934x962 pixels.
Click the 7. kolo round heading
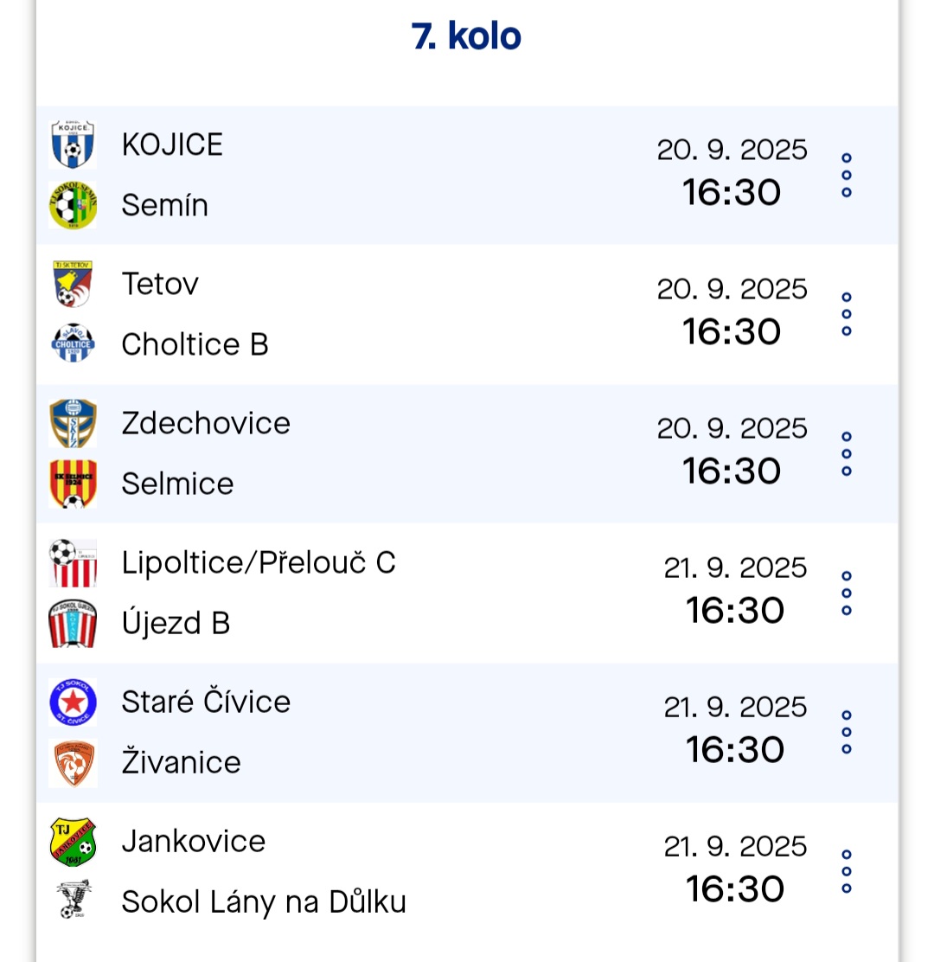point(466,36)
